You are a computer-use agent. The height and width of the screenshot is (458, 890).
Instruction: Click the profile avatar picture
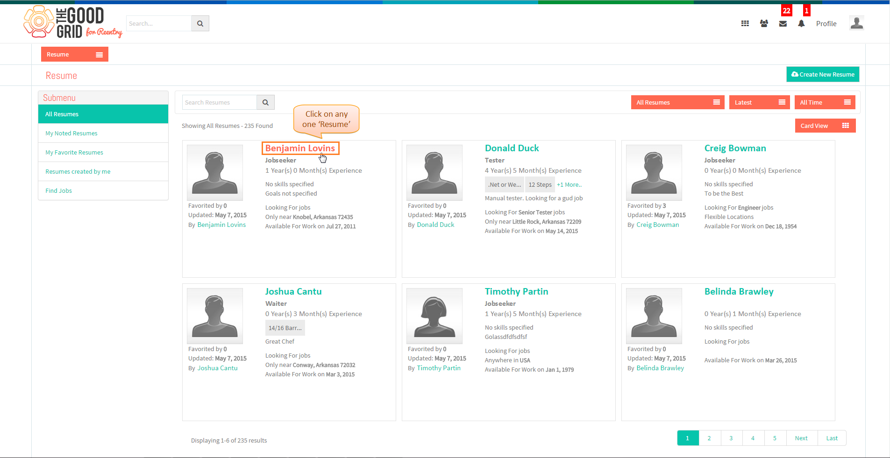[x=856, y=23]
